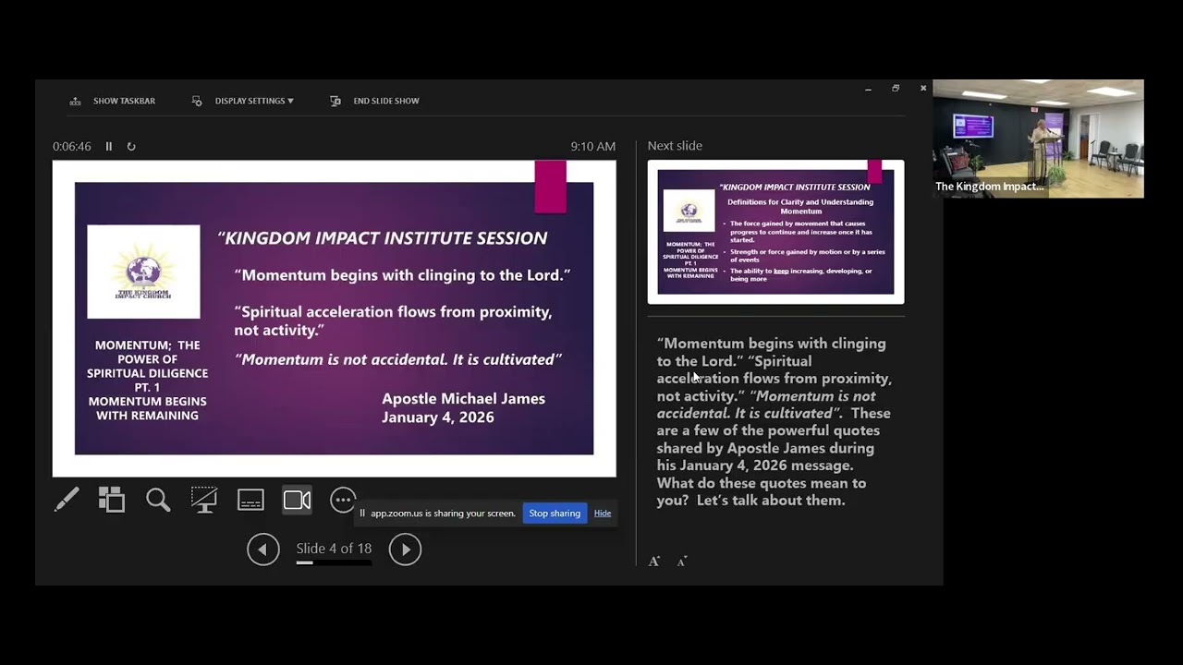
Task: Toggle the camera cameo icon
Action: (x=297, y=500)
